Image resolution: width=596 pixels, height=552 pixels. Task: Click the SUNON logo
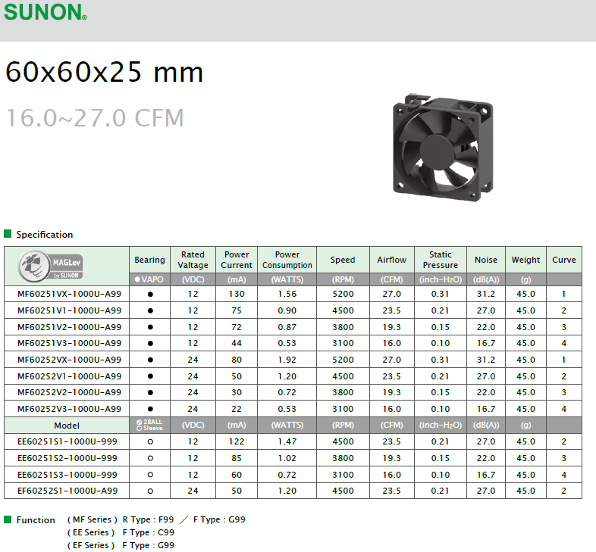(45, 12)
